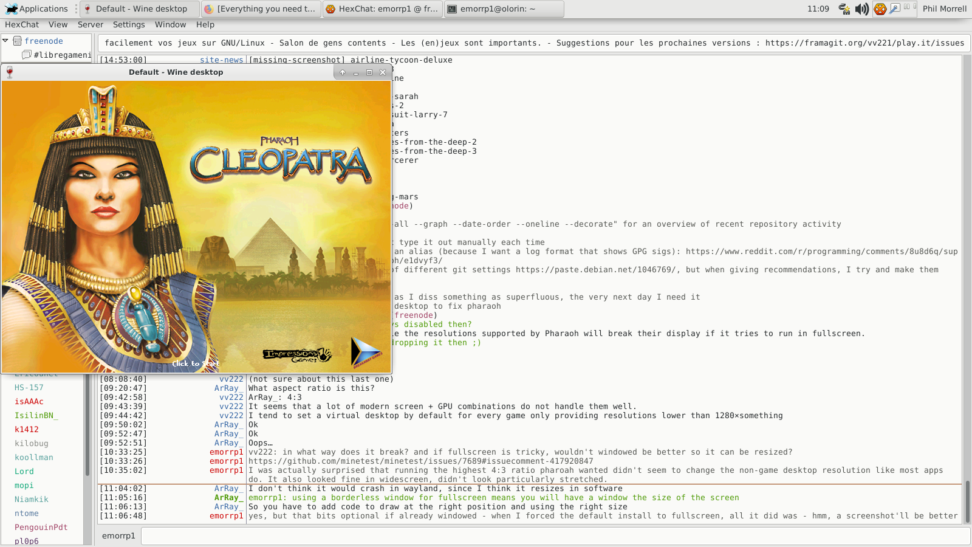Open the volume speaker icon
Screen dimensions: 972x547
[x=862, y=9]
